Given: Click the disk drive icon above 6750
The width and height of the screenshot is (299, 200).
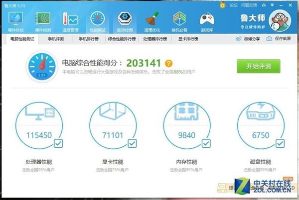Looking at the screenshot, I should coord(261,111).
